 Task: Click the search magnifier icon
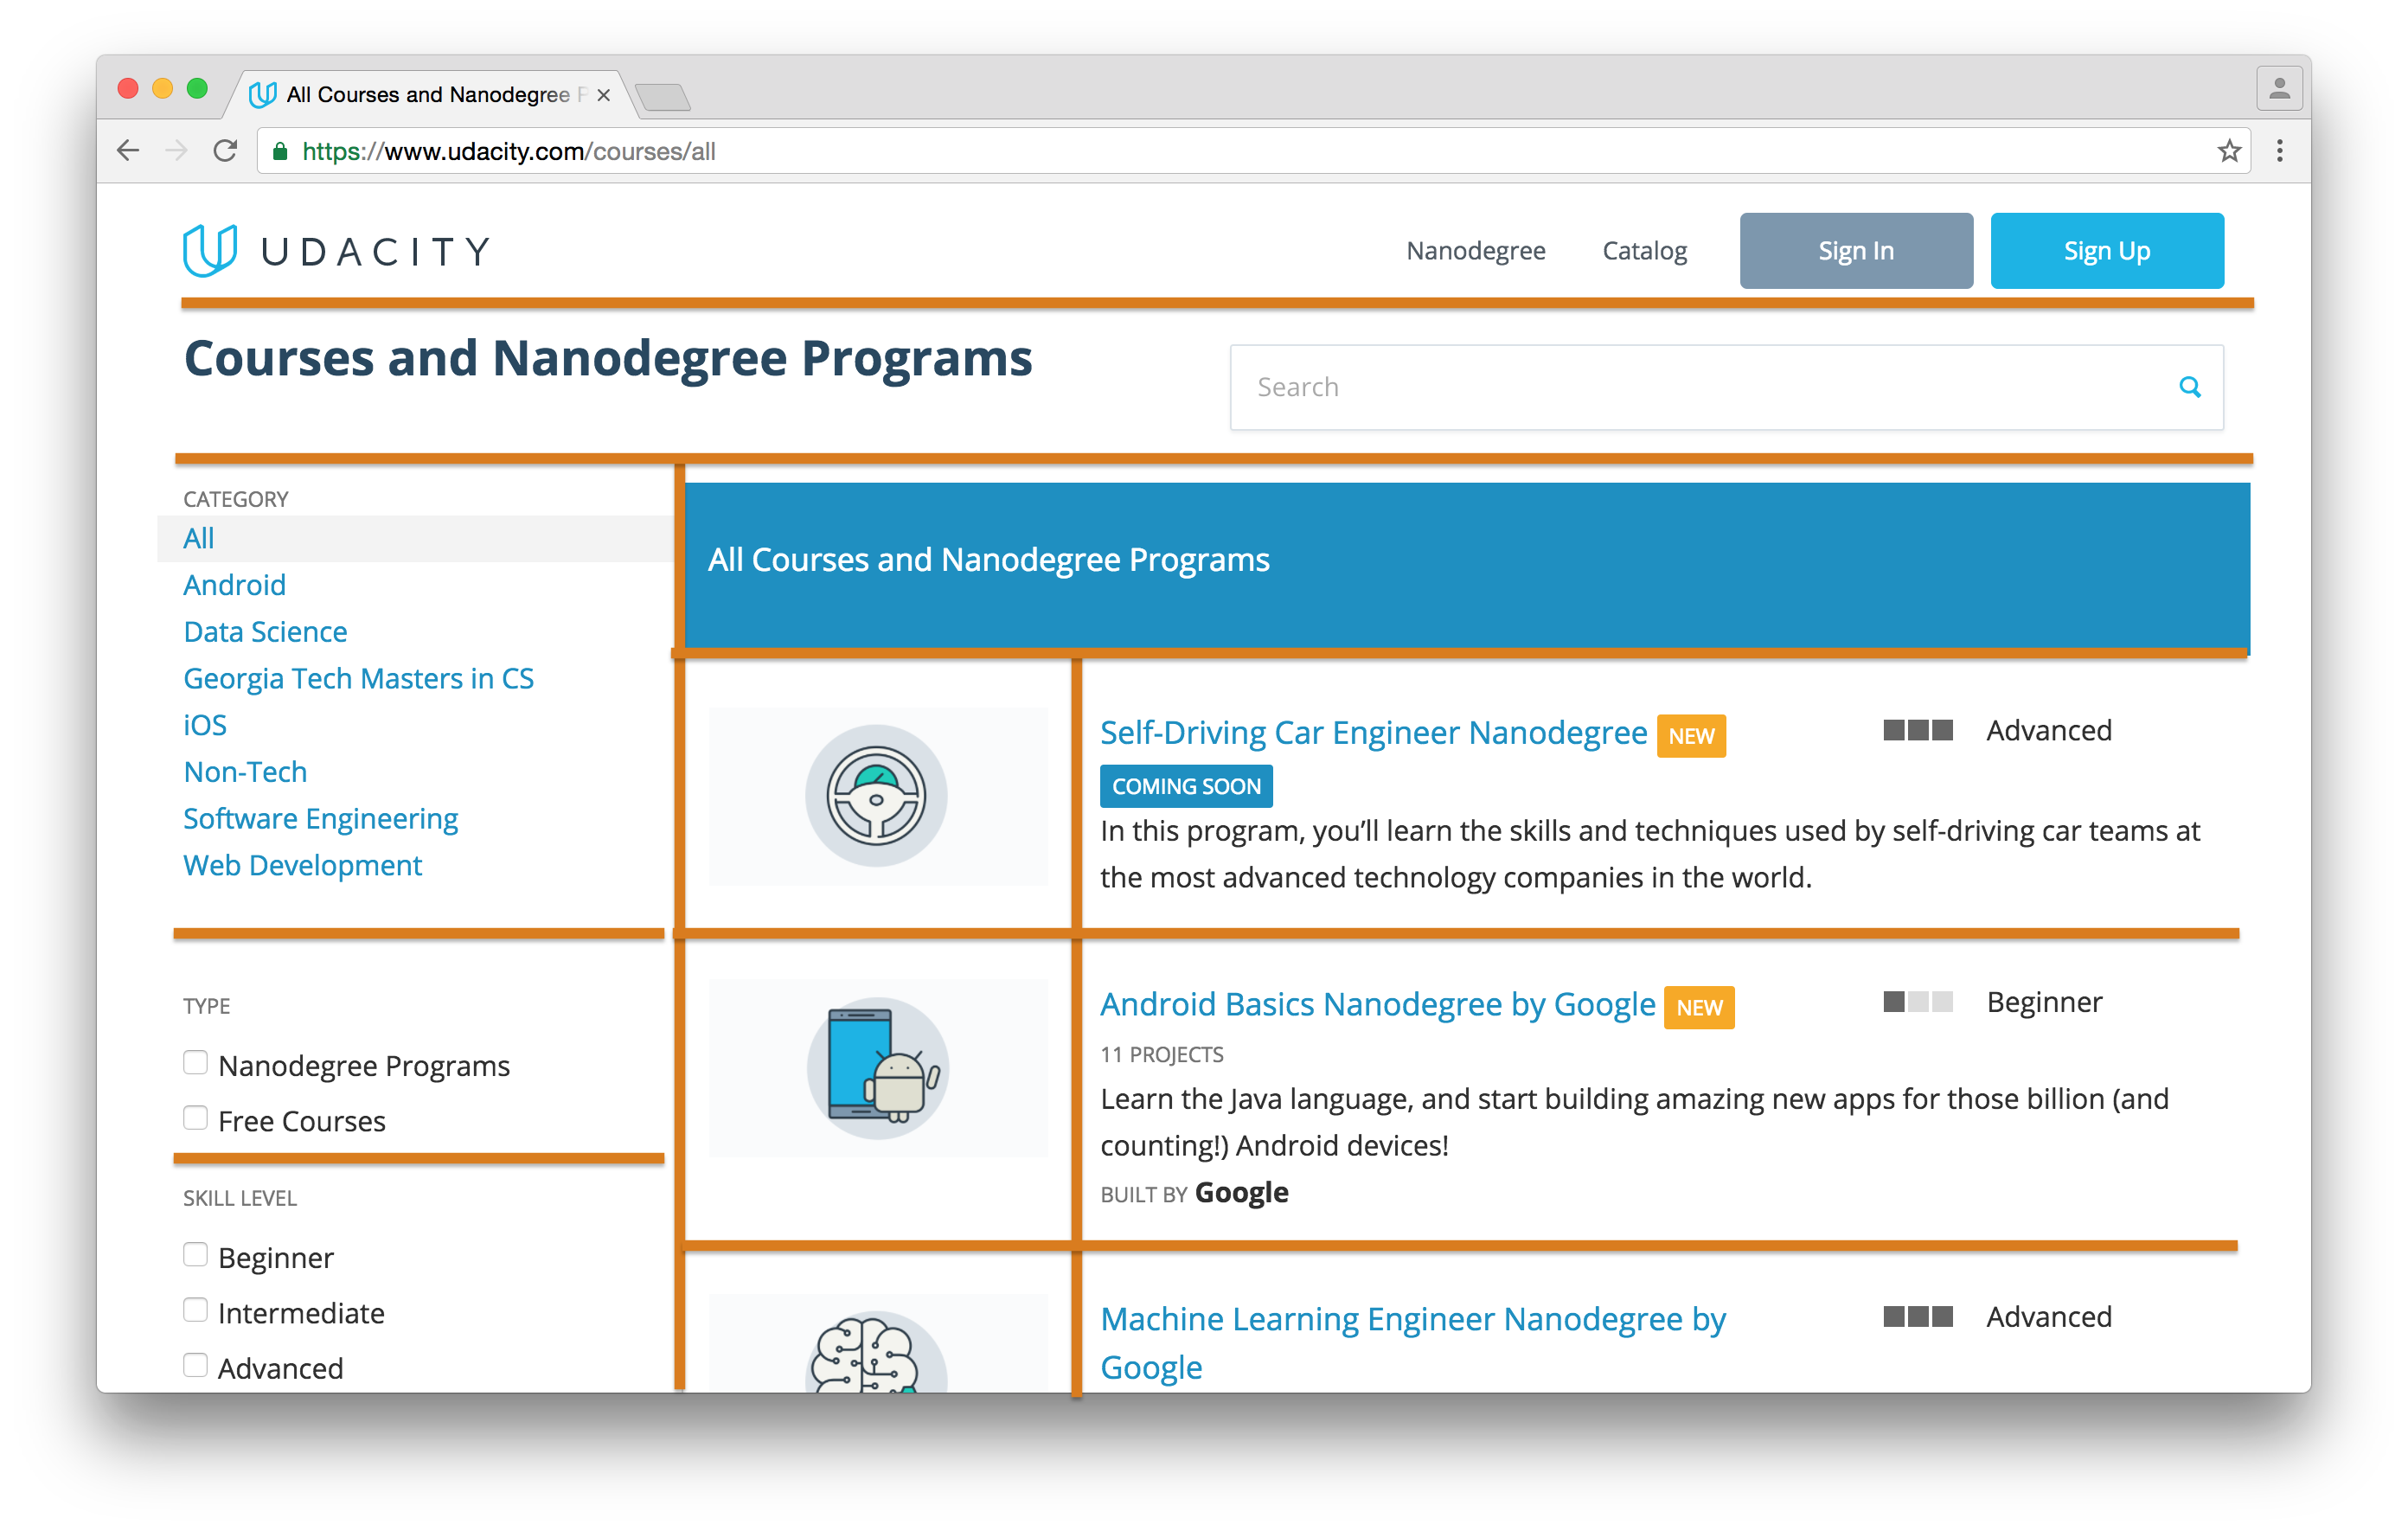(2190, 387)
